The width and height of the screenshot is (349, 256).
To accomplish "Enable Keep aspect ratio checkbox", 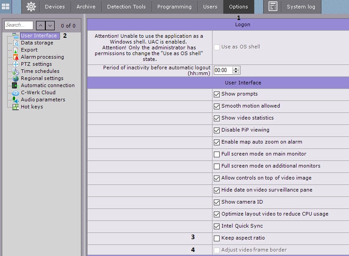I will [x=217, y=238].
